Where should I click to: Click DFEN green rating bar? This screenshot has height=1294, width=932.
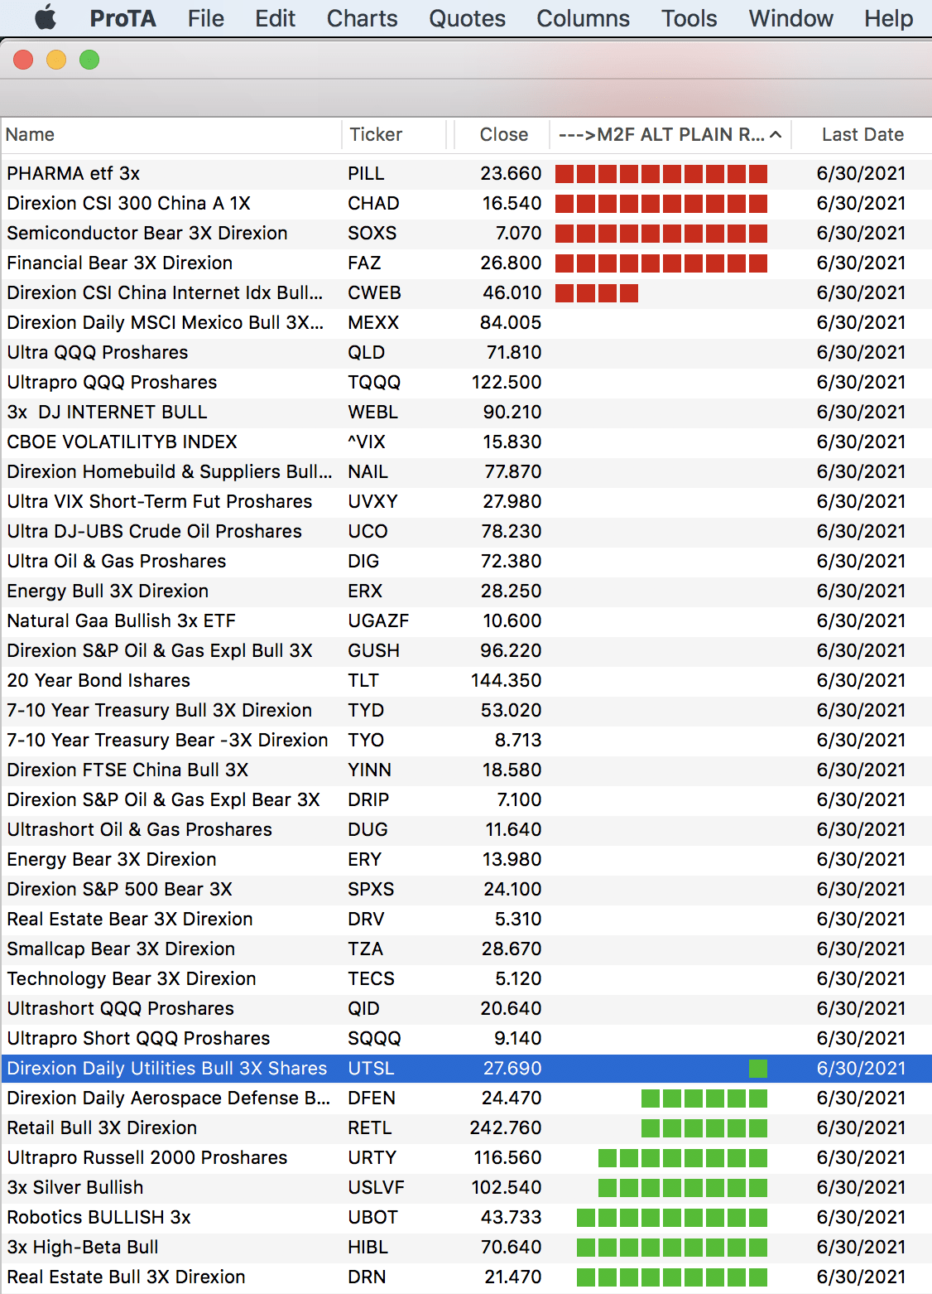point(704,1098)
